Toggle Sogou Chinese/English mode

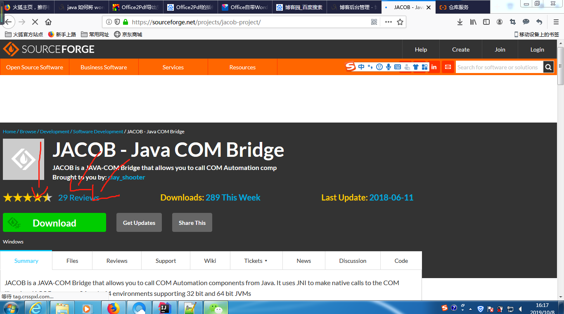[361, 67]
